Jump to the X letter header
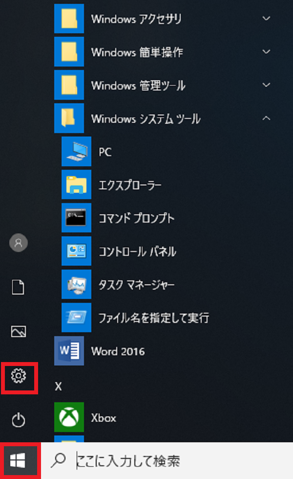Screen dimensions: 293x479 click(58, 387)
